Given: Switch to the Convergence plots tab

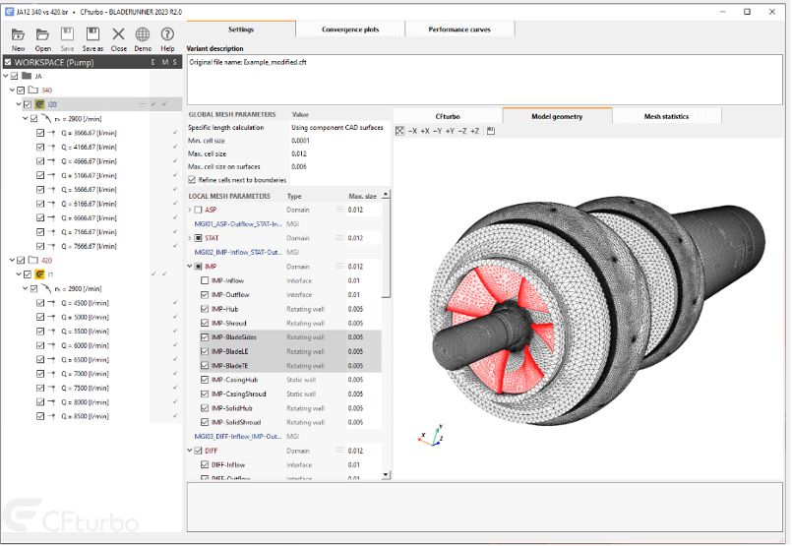Looking at the screenshot, I should [350, 30].
